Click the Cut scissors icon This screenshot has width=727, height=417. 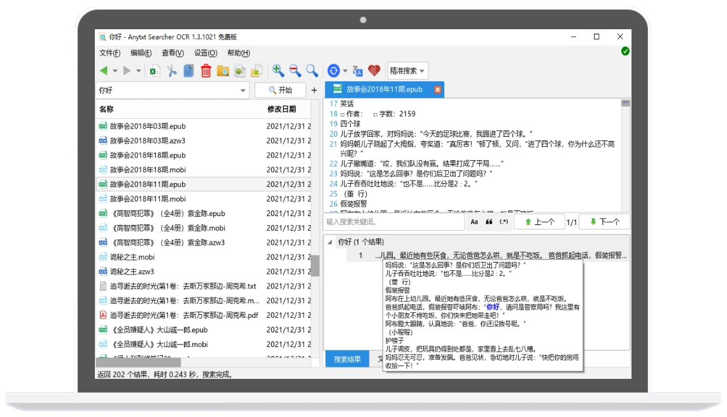[172, 71]
